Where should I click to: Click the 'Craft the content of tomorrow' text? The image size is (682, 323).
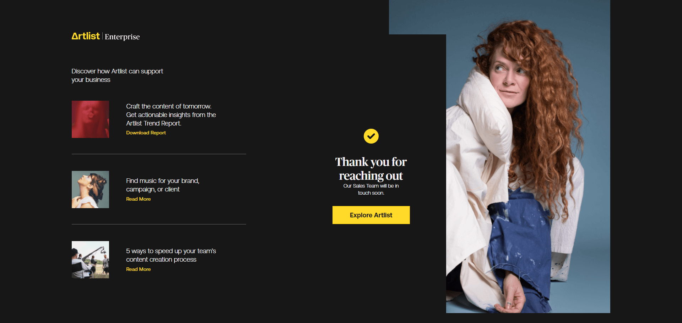[x=169, y=106]
